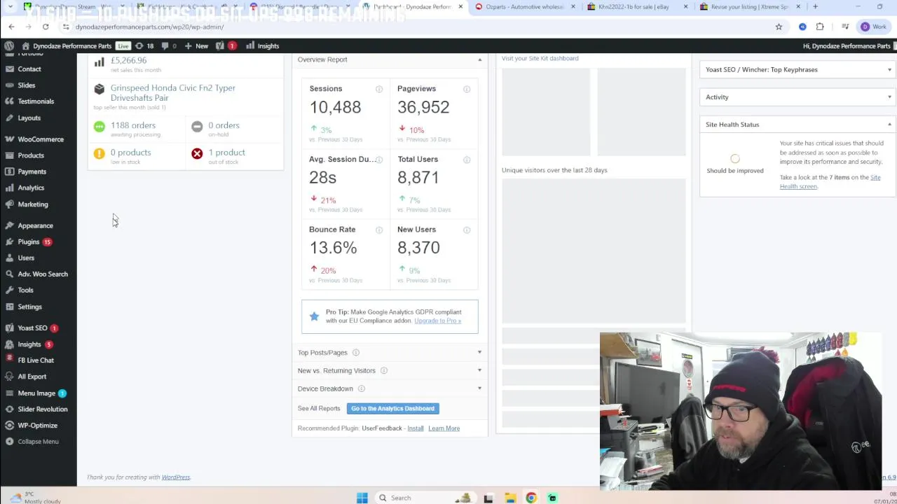This screenshot has width=897, height=504.
Task: Collapse Site Health Status panel
Action: [x=889, y=125]
